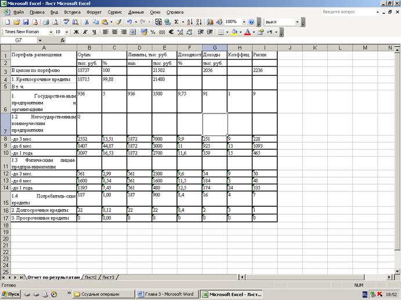401x300 pixels.
Task: Decrease decimal places
Action: [190, 32]
